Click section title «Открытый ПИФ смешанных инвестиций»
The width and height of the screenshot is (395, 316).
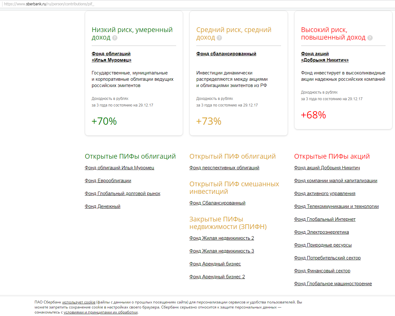234,188
